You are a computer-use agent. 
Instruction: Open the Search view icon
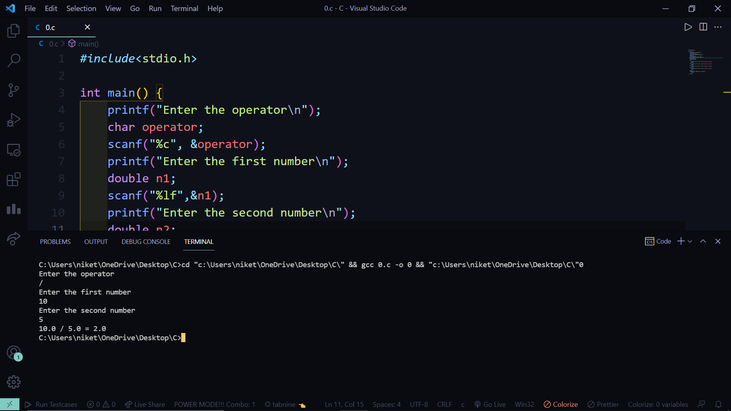pyautogui.click(x=14, y=60)
